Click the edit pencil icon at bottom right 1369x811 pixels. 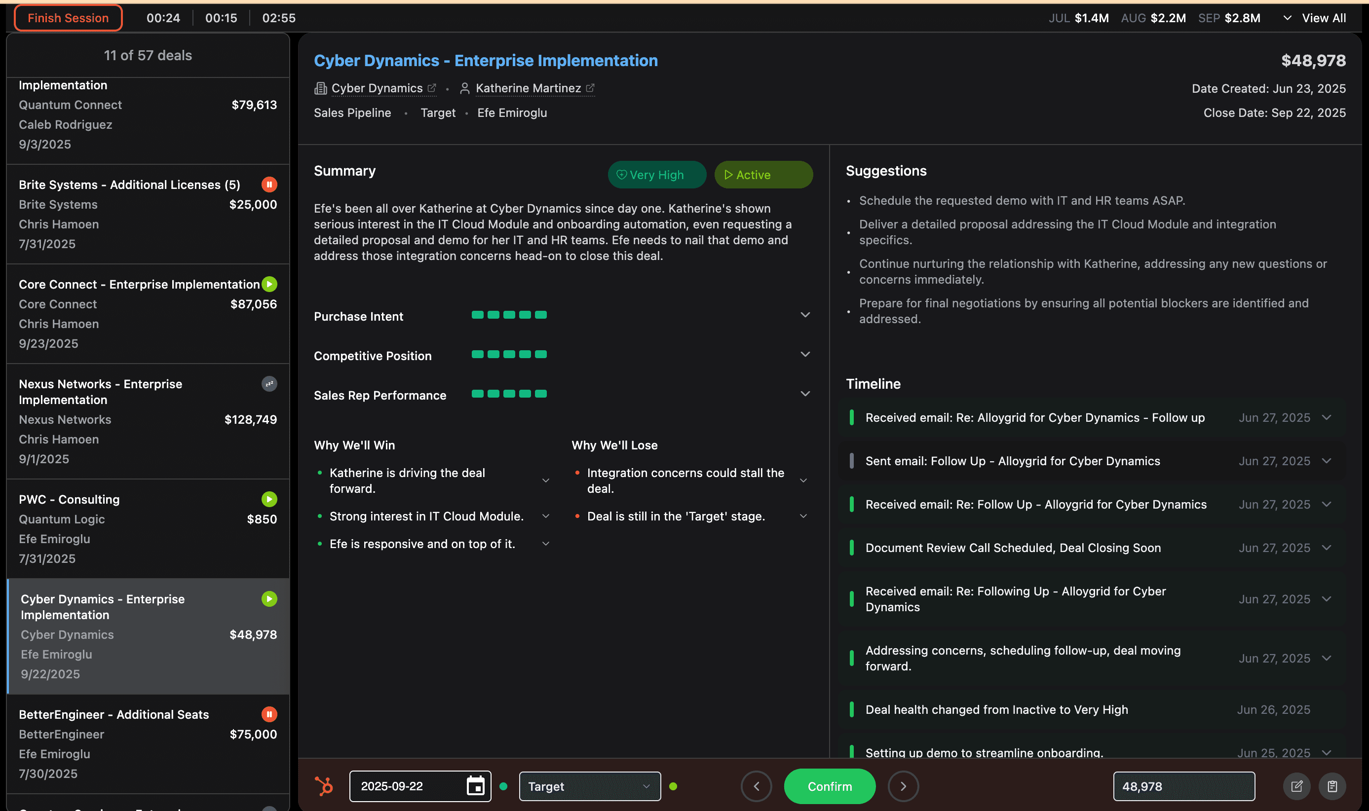pos(1297,786)
